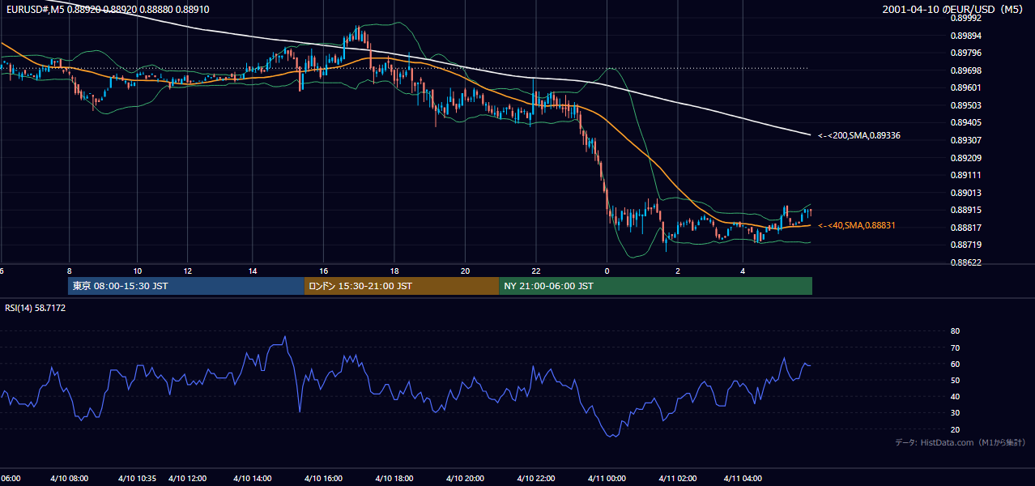Click RSI axis level 40

click(x=956, y=396)
